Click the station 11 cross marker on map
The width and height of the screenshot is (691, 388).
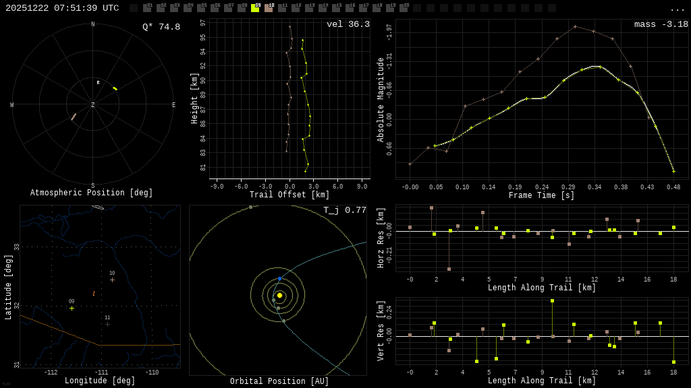tap(107, 324)
